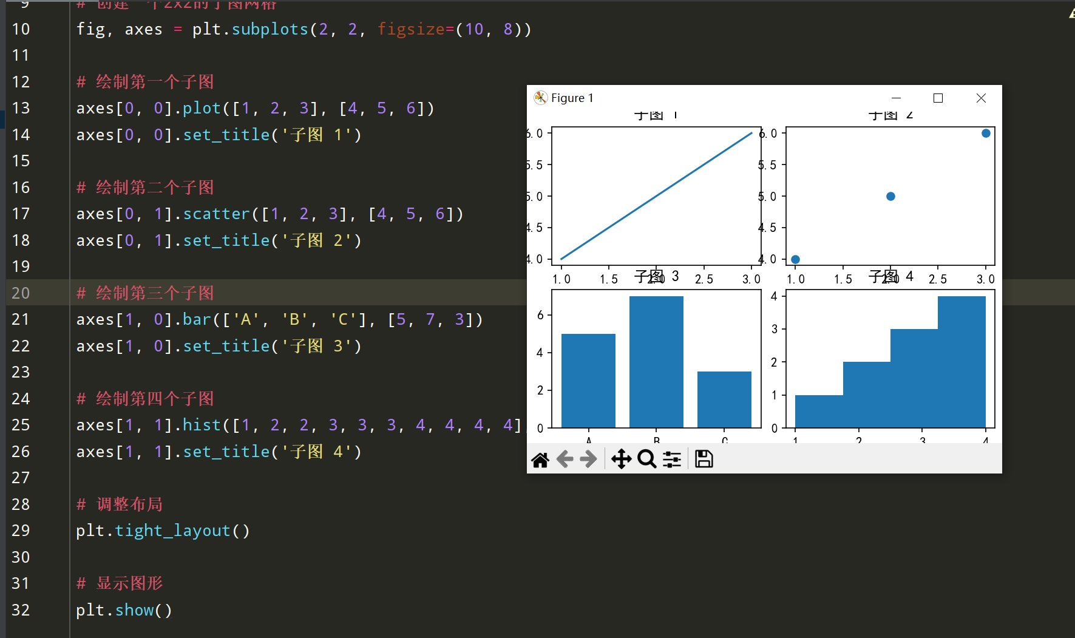Screen dimensions: 1075x638
Task: Maximize the Figure 1 window
Action: pos(938,98)
